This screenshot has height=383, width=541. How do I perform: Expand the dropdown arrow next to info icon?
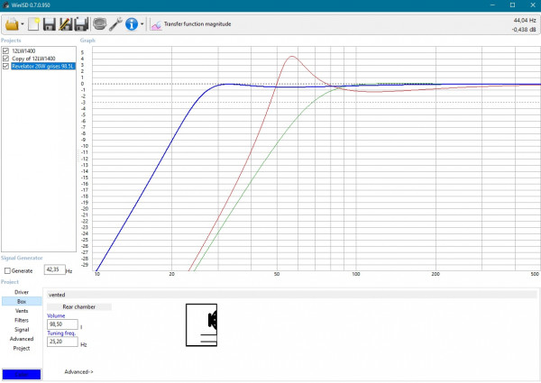tap(142, 24)
